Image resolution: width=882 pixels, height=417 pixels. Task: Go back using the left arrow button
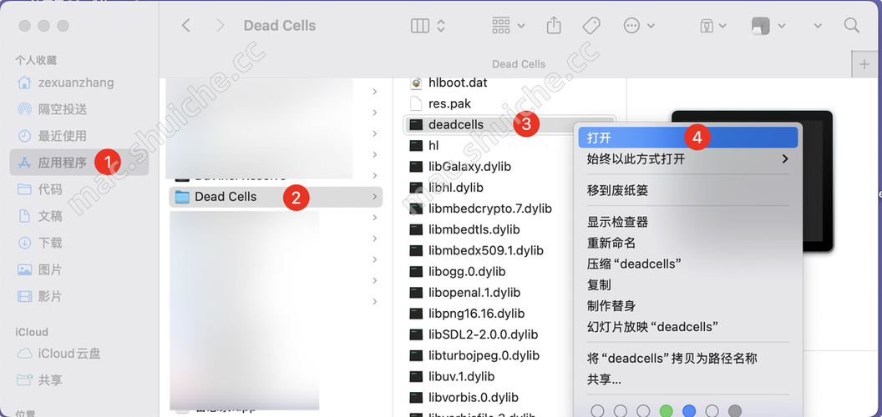186,25
